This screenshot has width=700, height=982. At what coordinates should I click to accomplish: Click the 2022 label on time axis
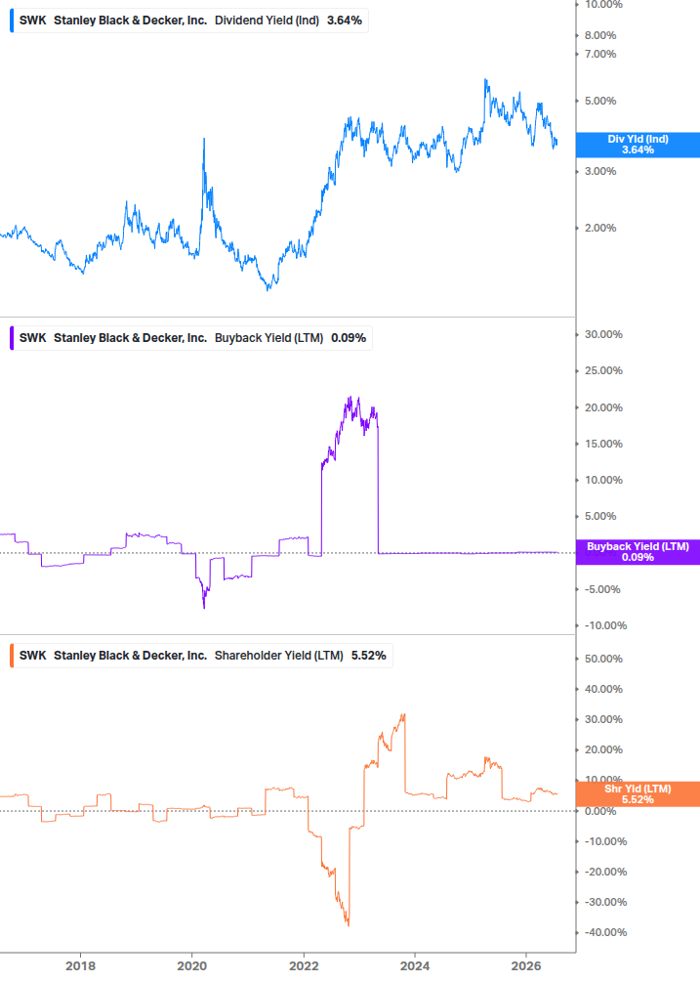[x=304, y=965]
